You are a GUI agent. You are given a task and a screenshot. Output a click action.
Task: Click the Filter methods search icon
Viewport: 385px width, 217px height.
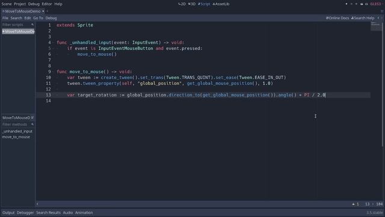pos(32,124)
